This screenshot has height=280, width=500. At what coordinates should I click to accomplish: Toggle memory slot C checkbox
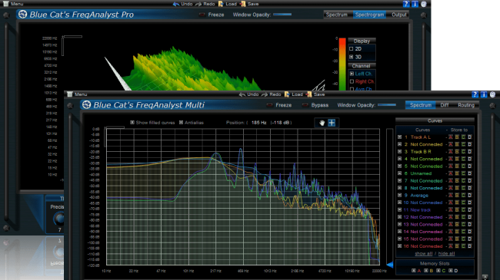[x=438, y=271]
